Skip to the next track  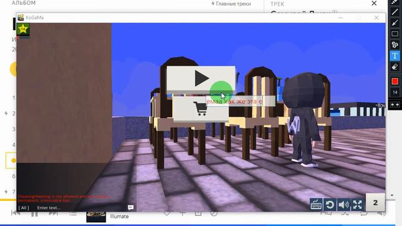pos(53,213)
